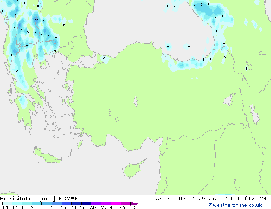The image size is (271, 209).
Task: Click the 'We 29-07-2026' date text
Action: (x=180, y=199)
